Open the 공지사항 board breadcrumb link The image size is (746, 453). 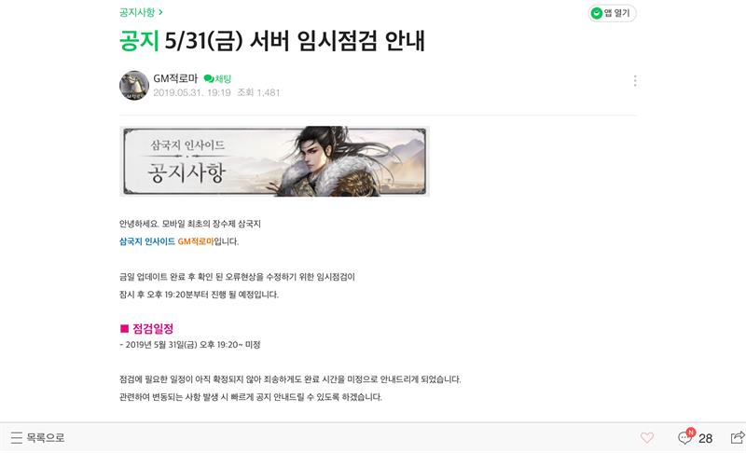pyautogui.click(x=137, y=12)
